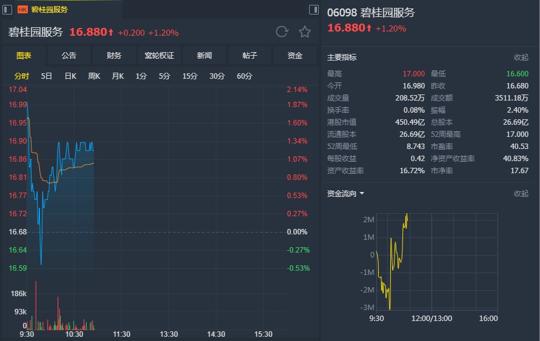
Task: Toggle the right panel layout icon
Action: tap(313, 9)
